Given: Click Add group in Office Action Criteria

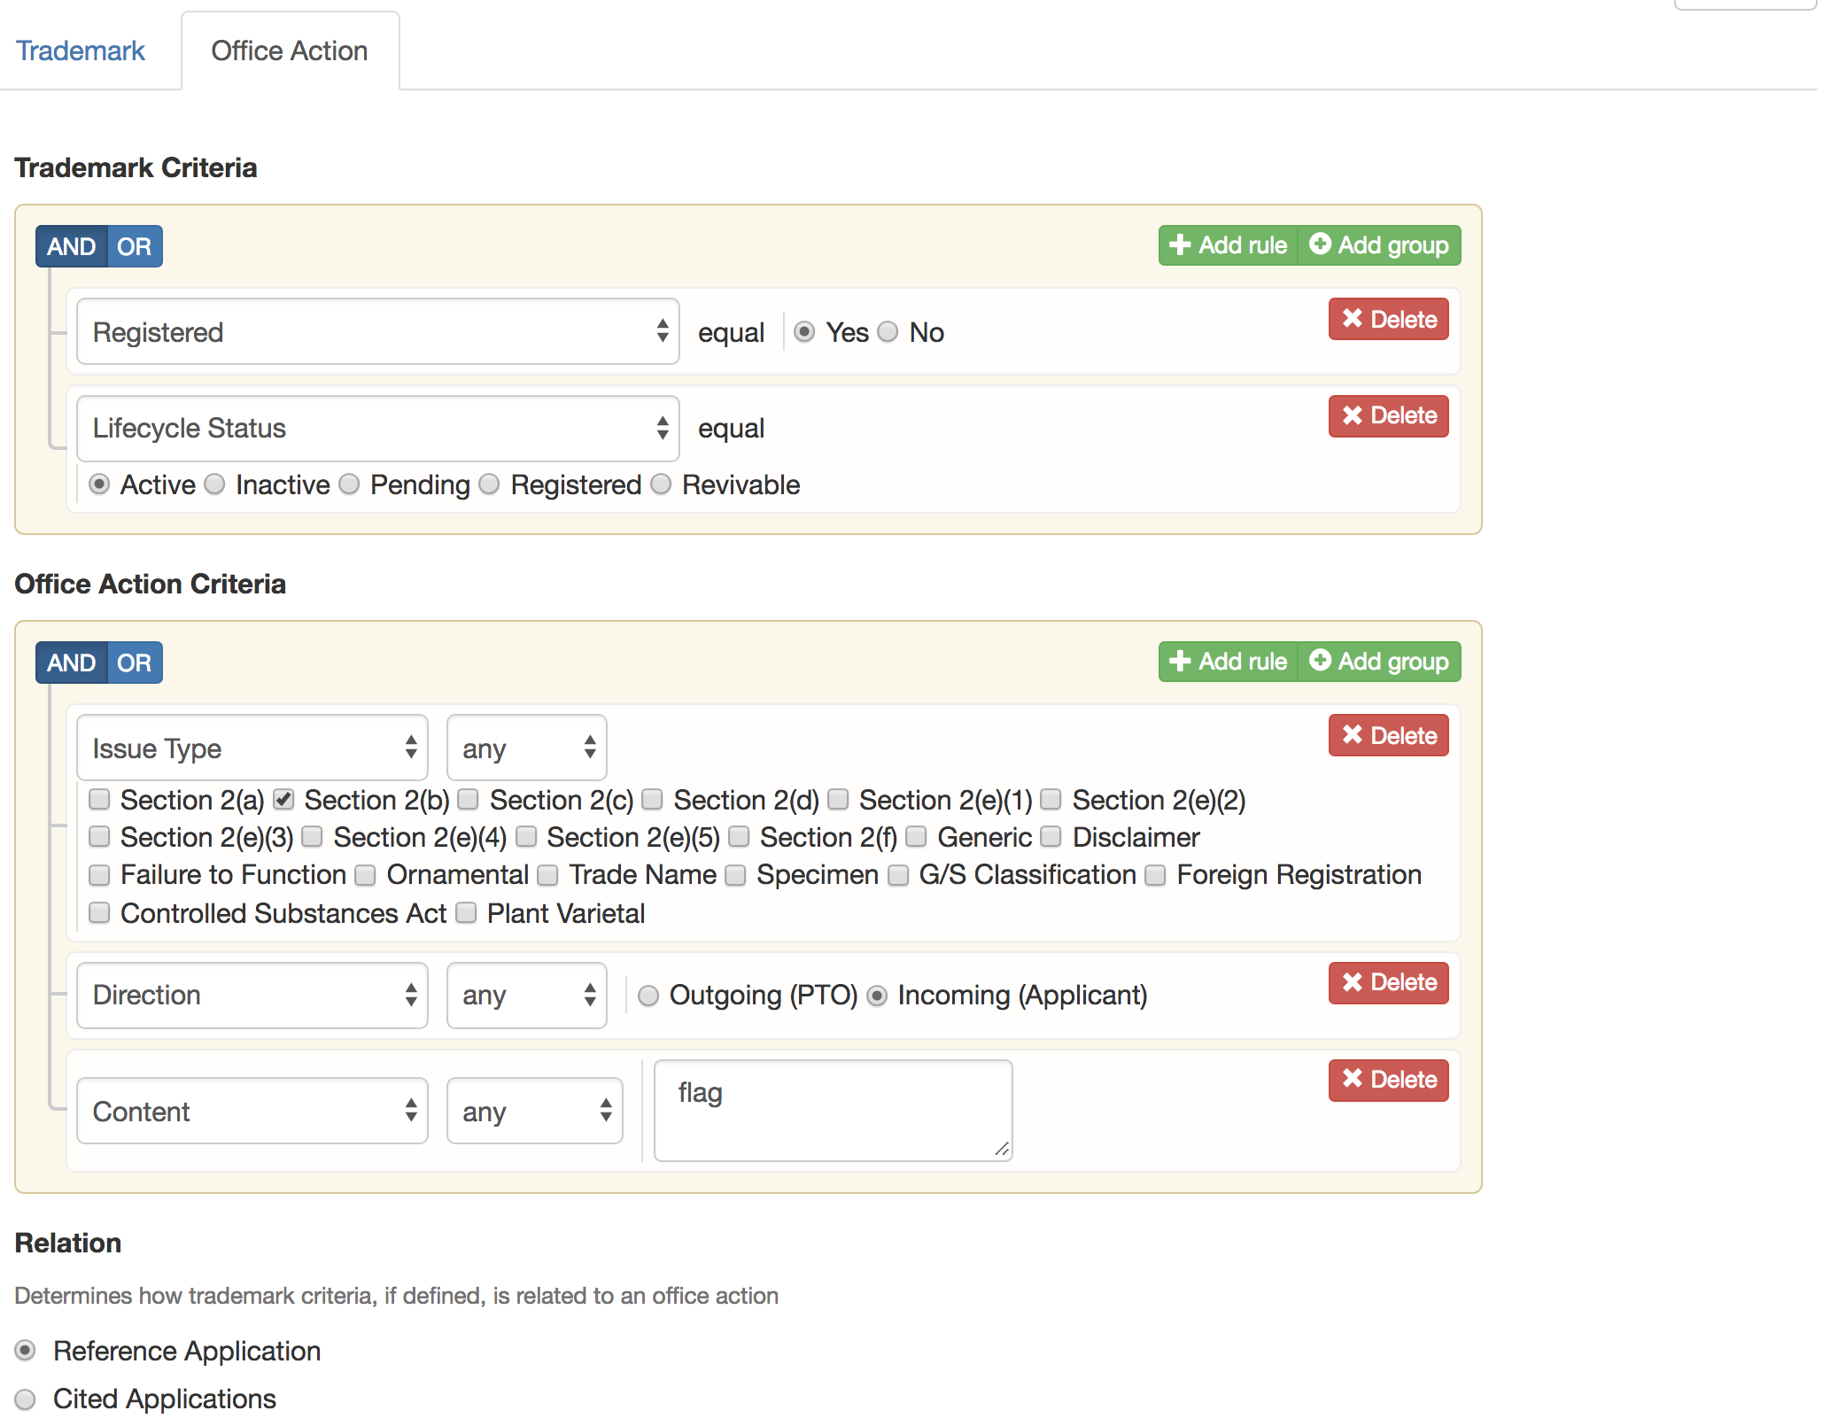Looking at the screenshot, I should tap(1379, 662).
